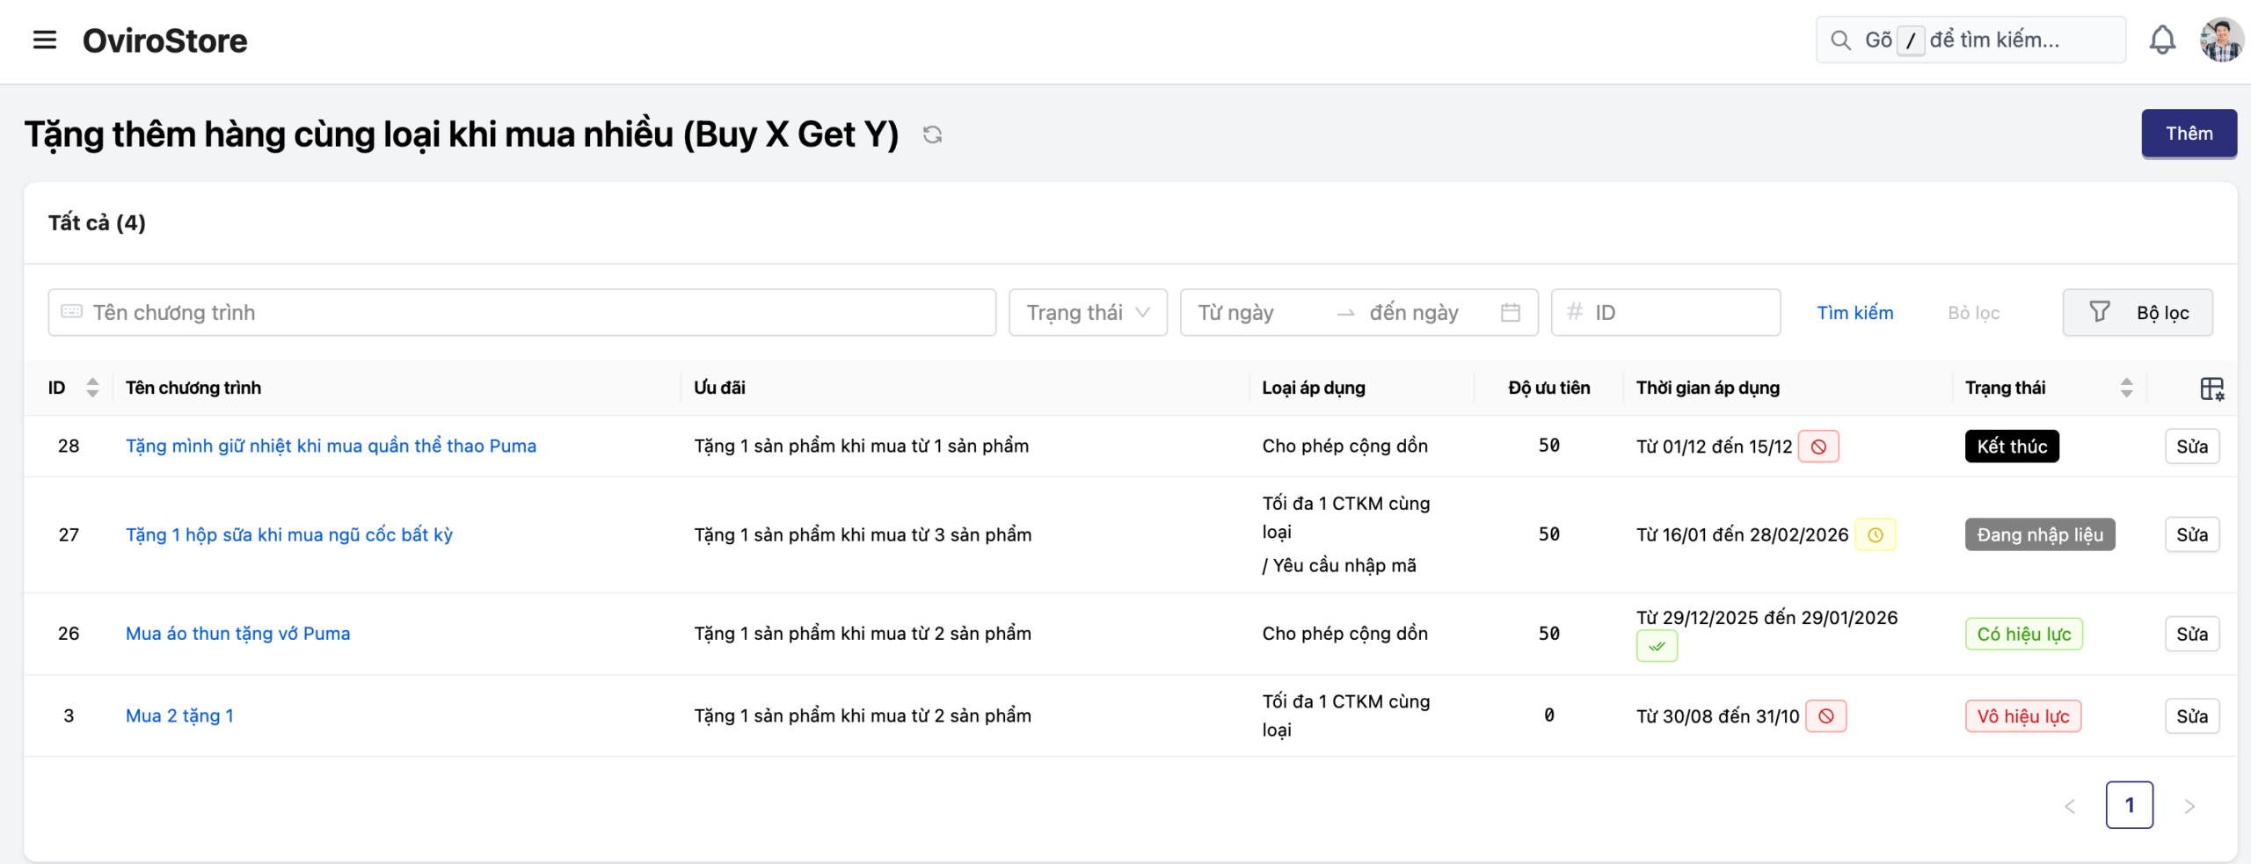Sort by Trạng thái column header
The height and width of the screenshot is (864, 2251).
2125,388
